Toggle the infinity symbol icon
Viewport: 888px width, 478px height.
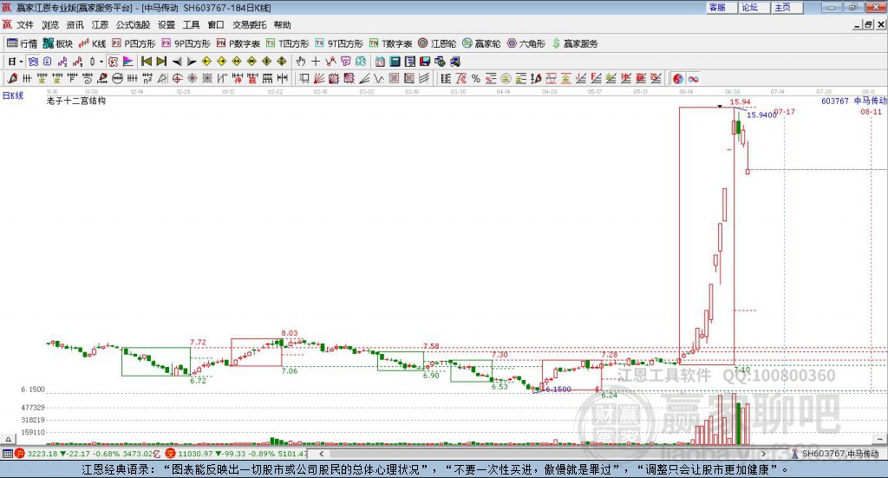(x=693, y=78)
